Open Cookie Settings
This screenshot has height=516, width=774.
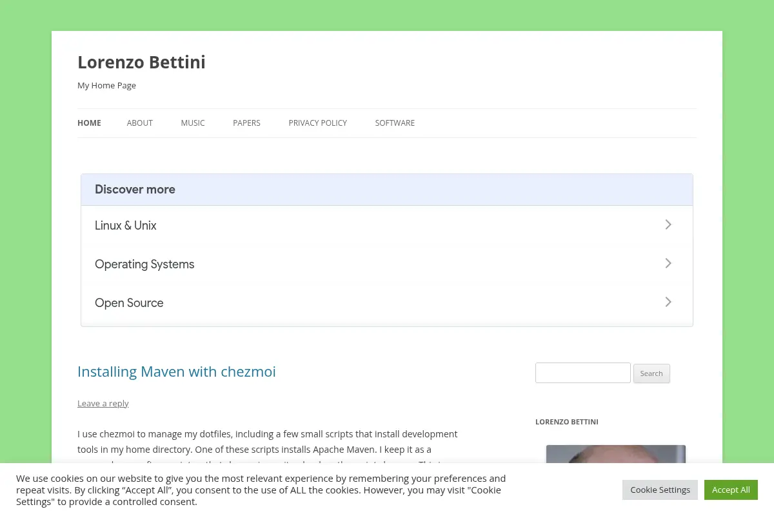coord(660,490)
